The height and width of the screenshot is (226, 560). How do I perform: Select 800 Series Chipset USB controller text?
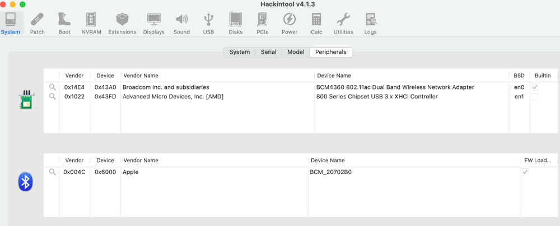click(377, 96)
